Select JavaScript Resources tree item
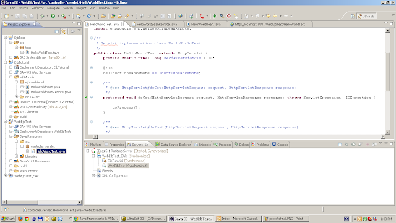Image resolution: width=396 pixels, height=223 pixels. [35, 161]
